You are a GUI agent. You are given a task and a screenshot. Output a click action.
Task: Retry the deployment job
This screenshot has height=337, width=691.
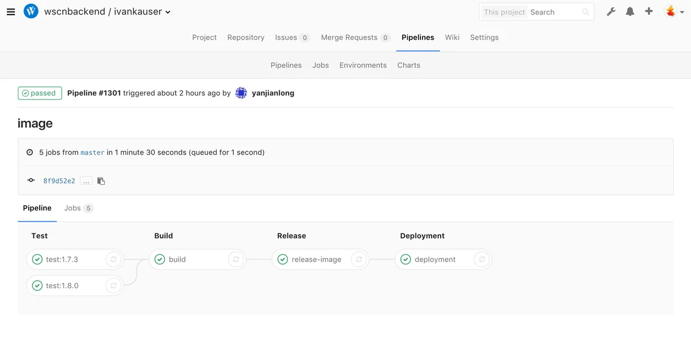482,259
